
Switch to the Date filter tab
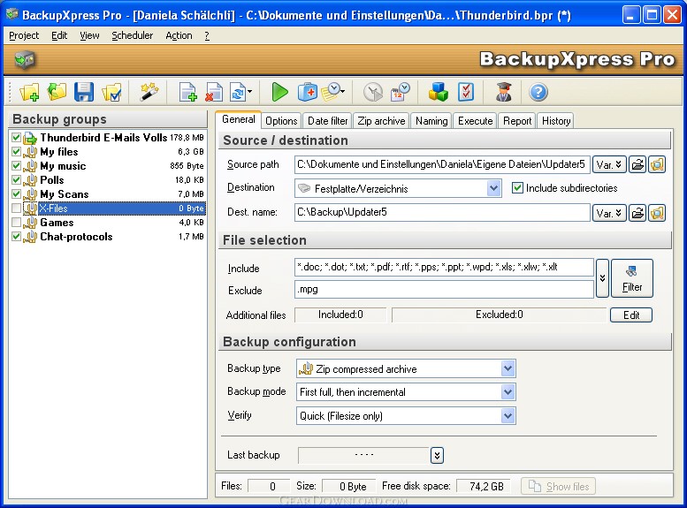(x=328, y=121)
